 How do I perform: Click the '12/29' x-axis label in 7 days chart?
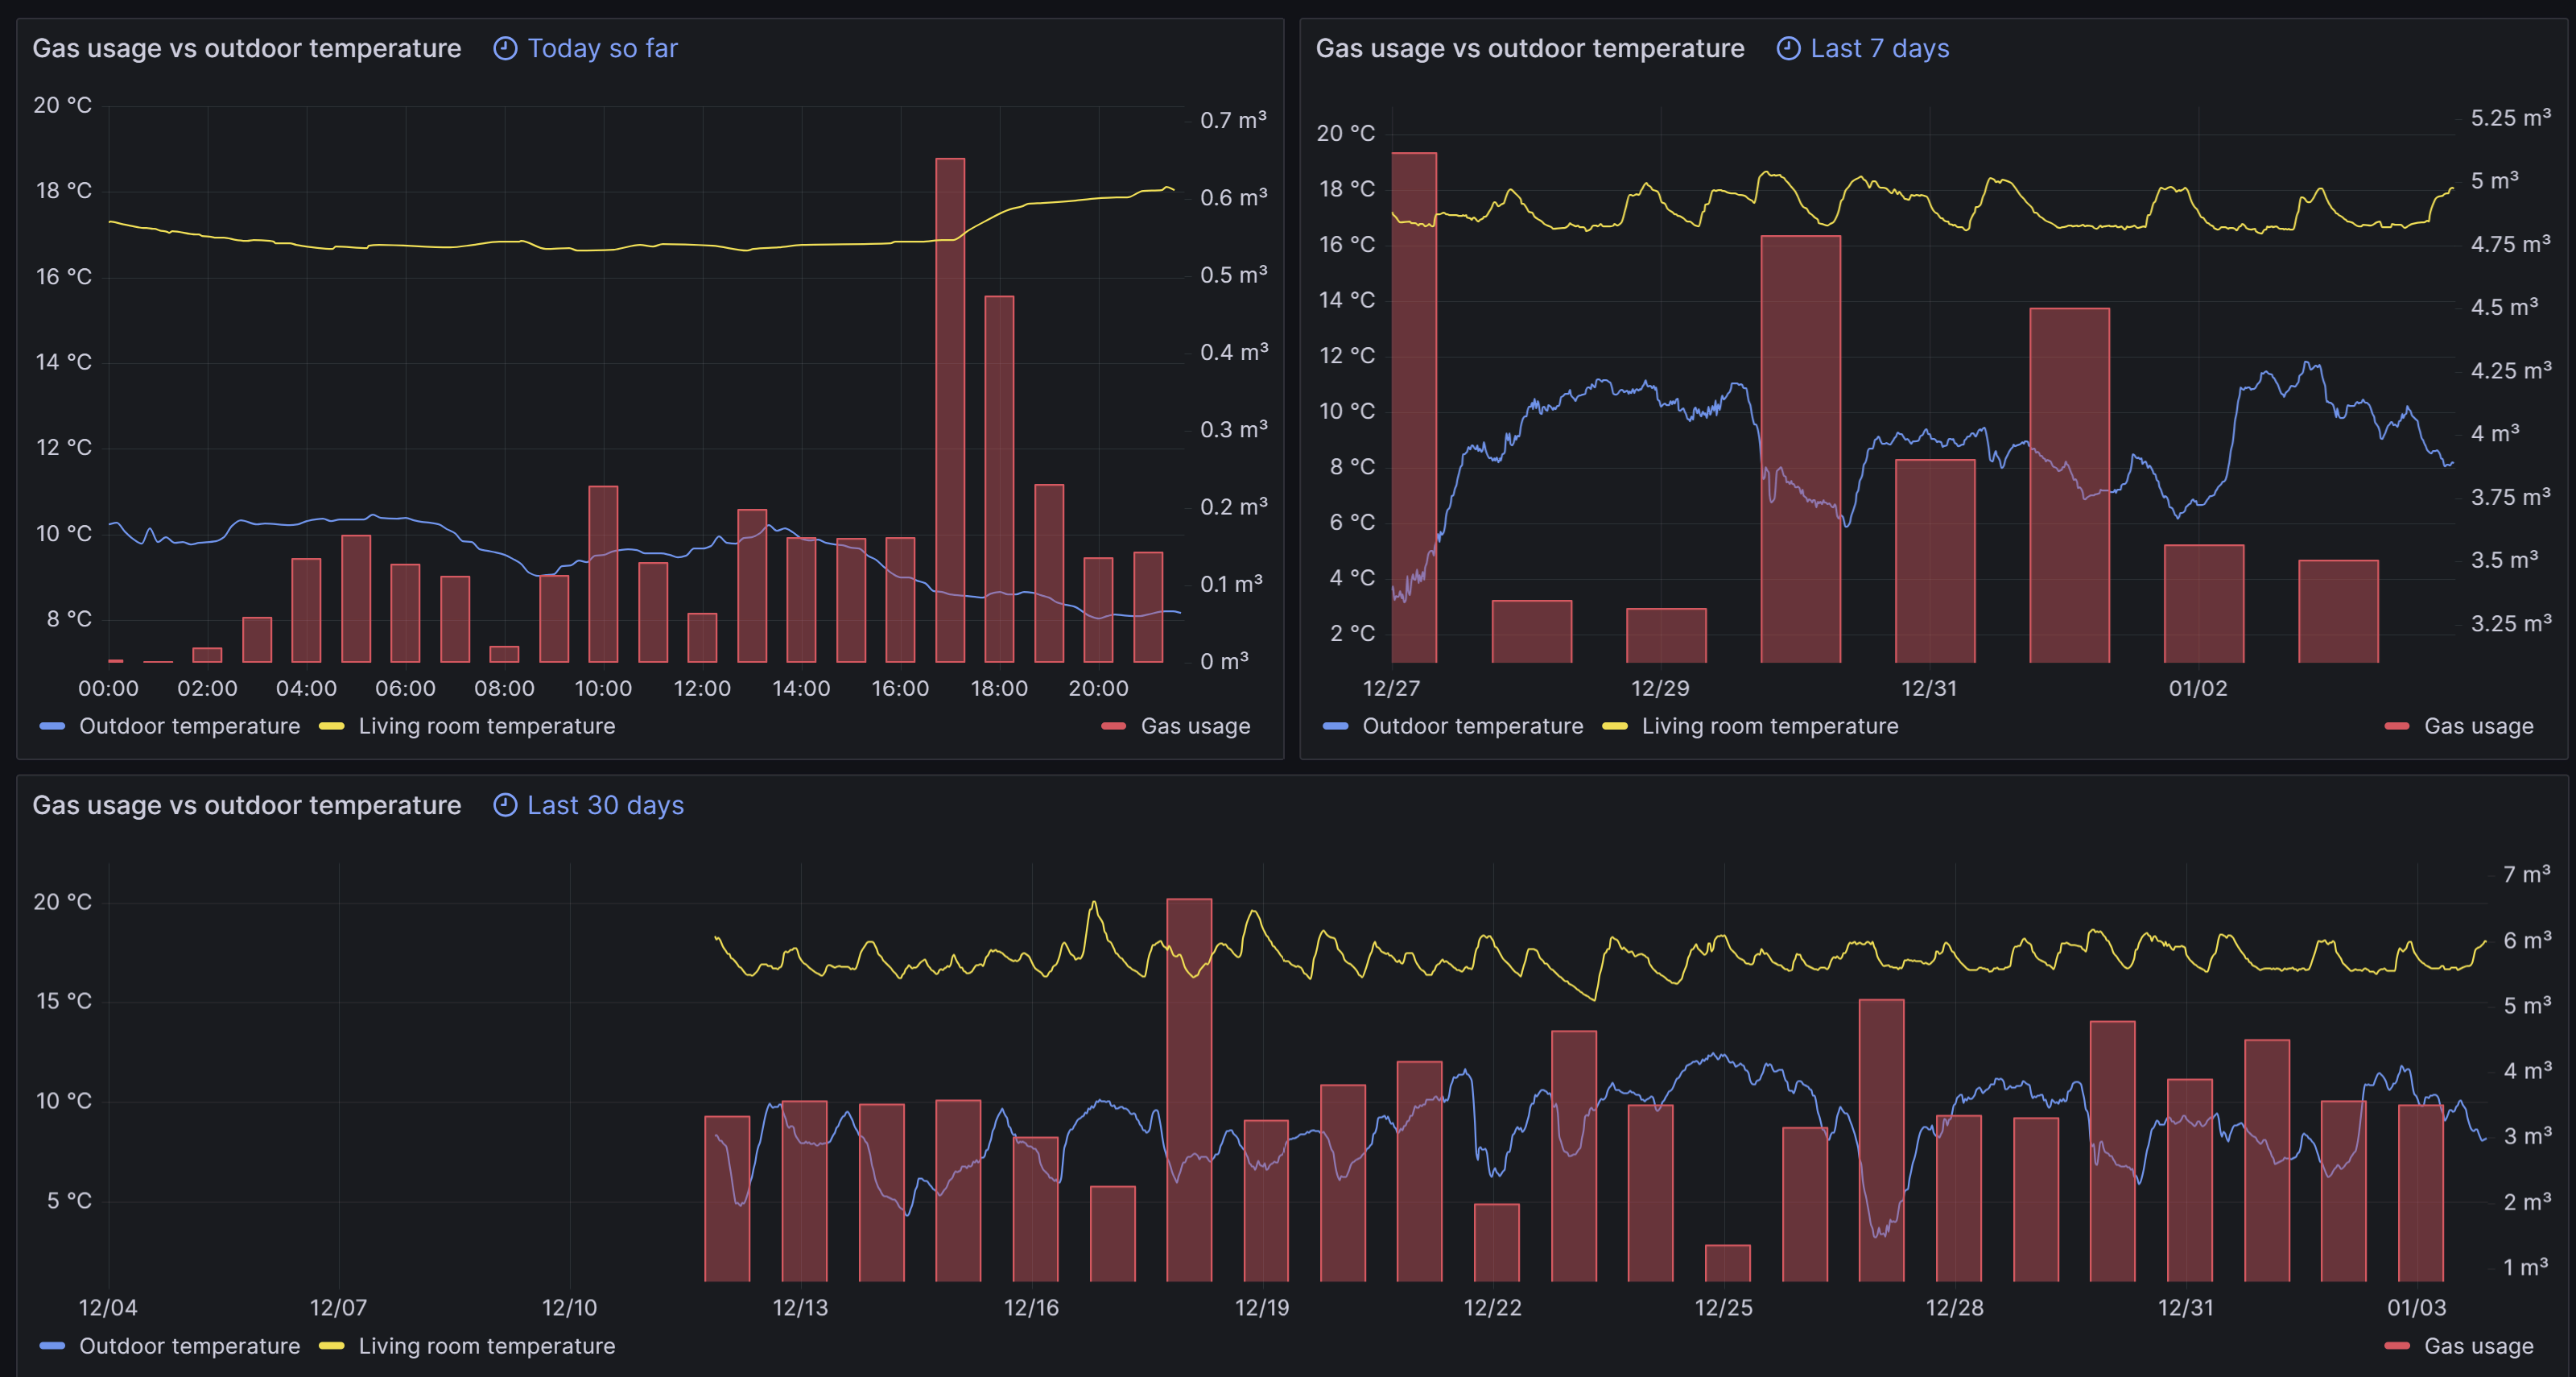point(1660,688)
